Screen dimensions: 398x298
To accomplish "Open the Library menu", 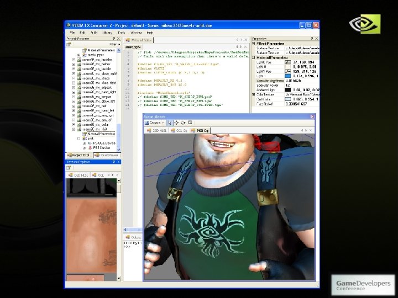I will point(107,33).
